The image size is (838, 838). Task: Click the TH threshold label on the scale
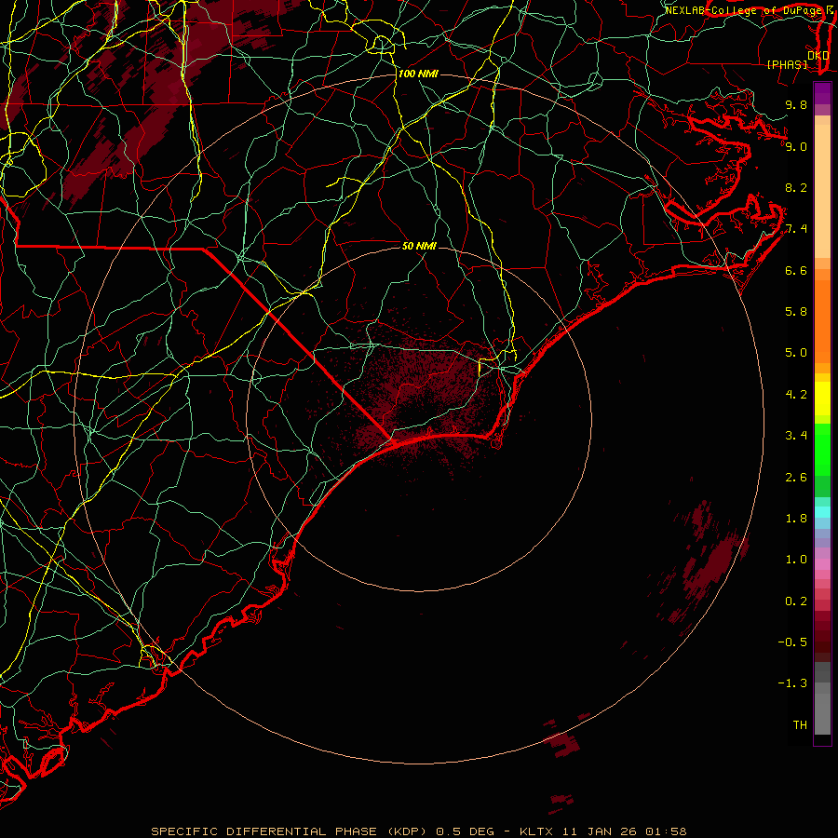tap(800, 725)
